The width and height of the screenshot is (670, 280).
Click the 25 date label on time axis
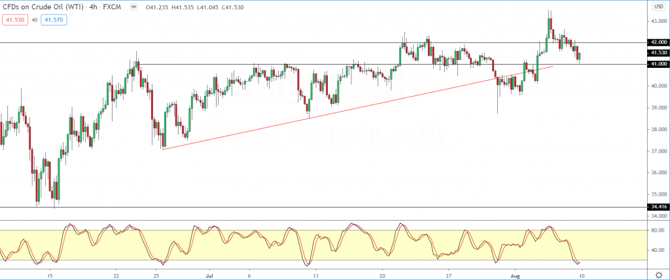156,275
